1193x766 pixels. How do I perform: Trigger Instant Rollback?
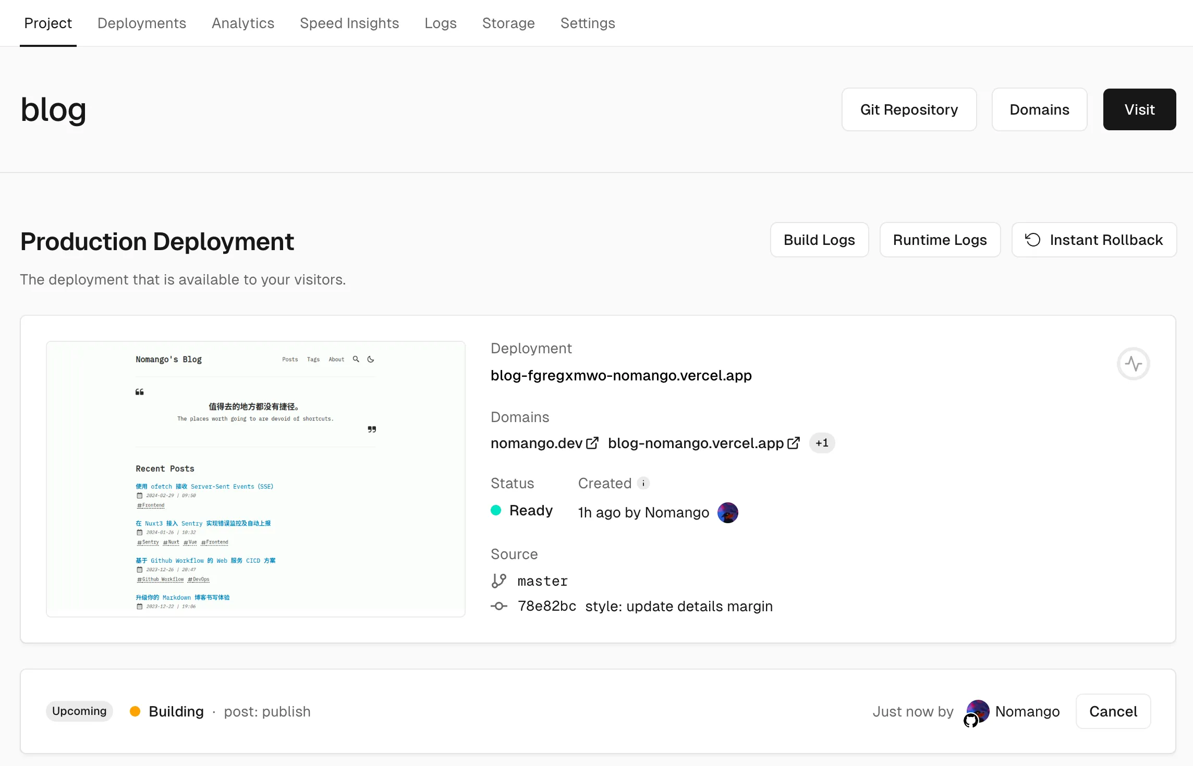[1094, 240]
